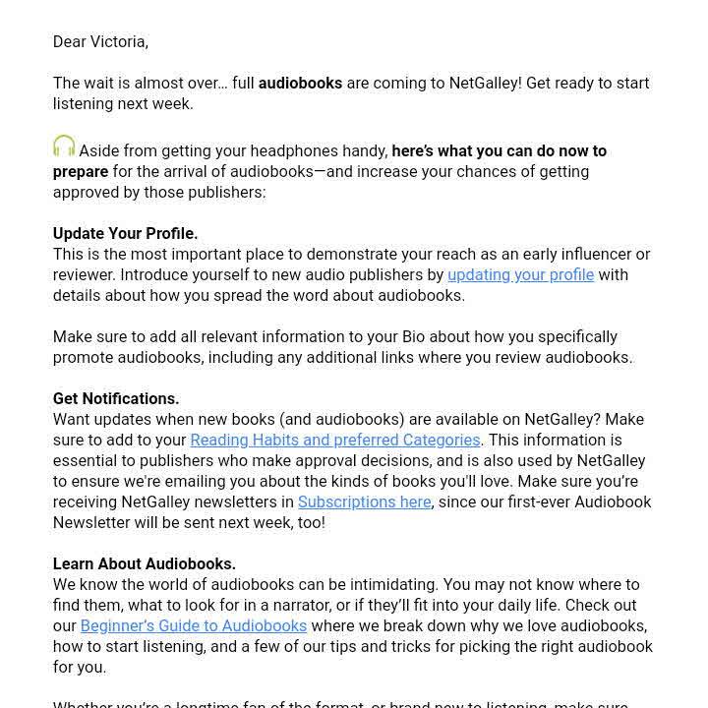Click the "Update Your Profile." heading

click(125, 233)
